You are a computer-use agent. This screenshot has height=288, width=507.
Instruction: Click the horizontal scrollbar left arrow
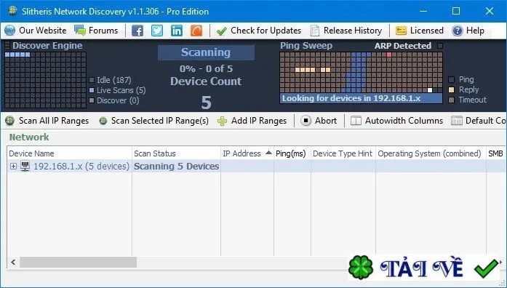tap(13, 262)
